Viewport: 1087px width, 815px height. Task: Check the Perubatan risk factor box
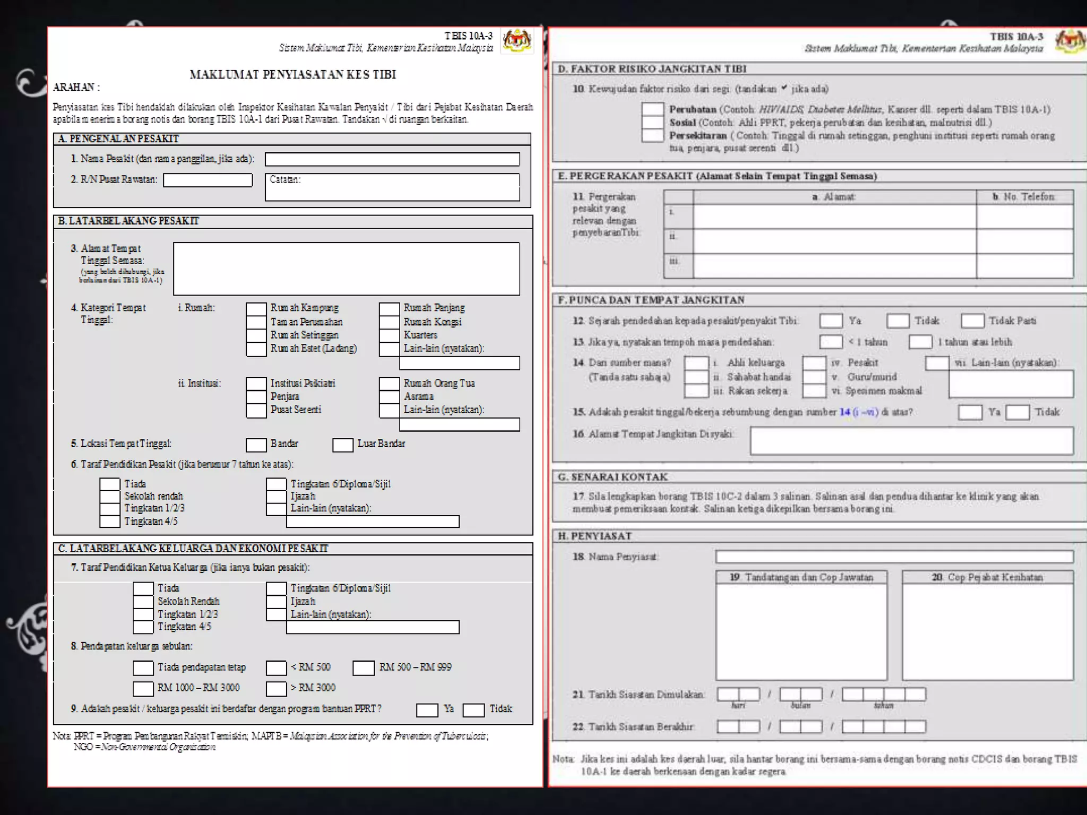[652, 109]
